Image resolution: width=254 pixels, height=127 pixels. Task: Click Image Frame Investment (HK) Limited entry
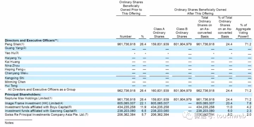34,103
